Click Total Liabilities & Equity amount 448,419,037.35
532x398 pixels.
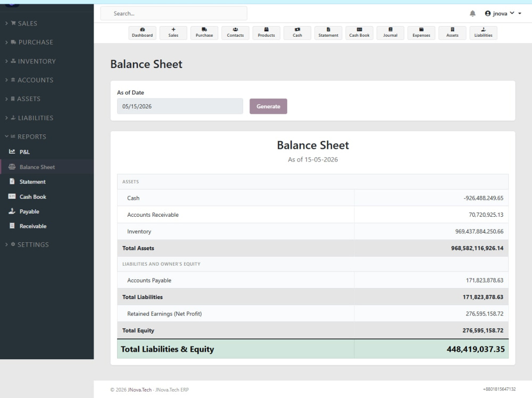point(476,349)
